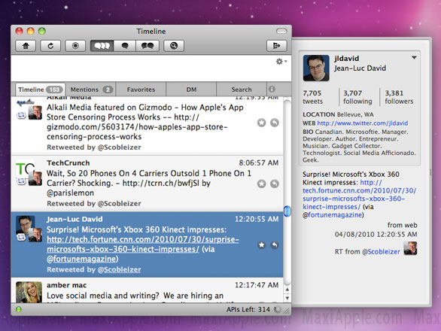The image size is (441, 331).
Task: Select the TechCrunch tweet text
Action: 149,183
